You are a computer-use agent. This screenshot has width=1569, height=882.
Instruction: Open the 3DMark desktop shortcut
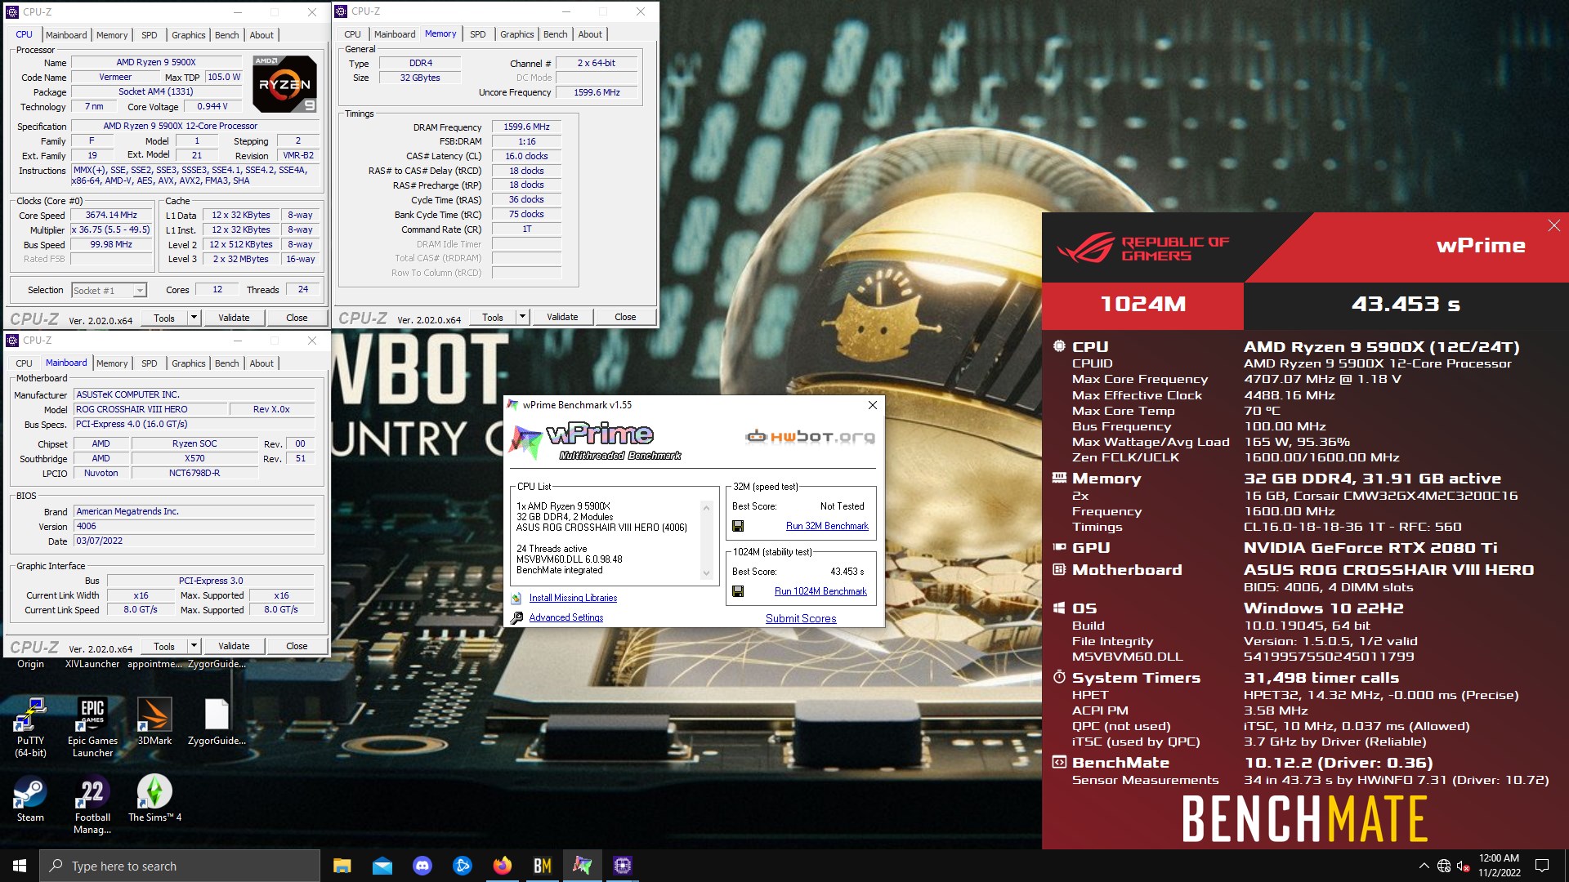pyautogui.click(x=154, y=721)
